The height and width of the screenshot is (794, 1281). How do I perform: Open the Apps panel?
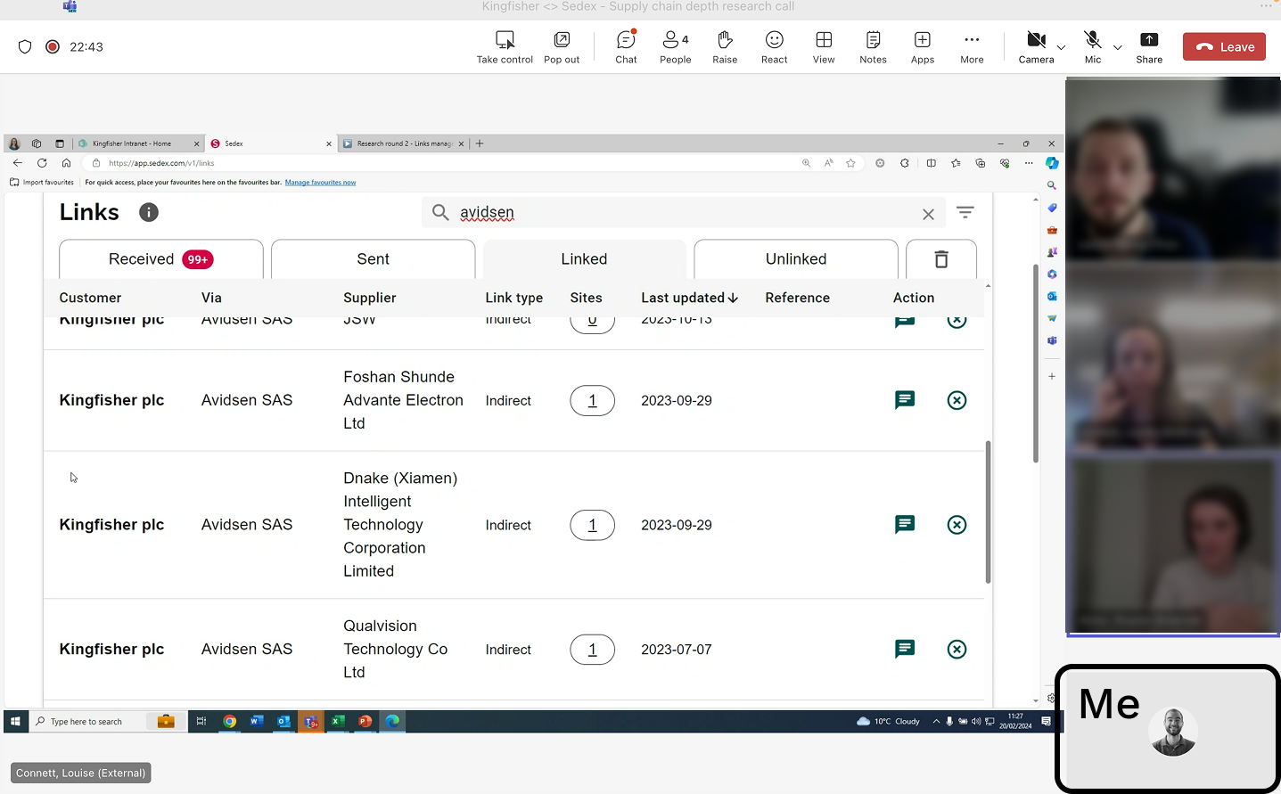(x=923, y=47)
